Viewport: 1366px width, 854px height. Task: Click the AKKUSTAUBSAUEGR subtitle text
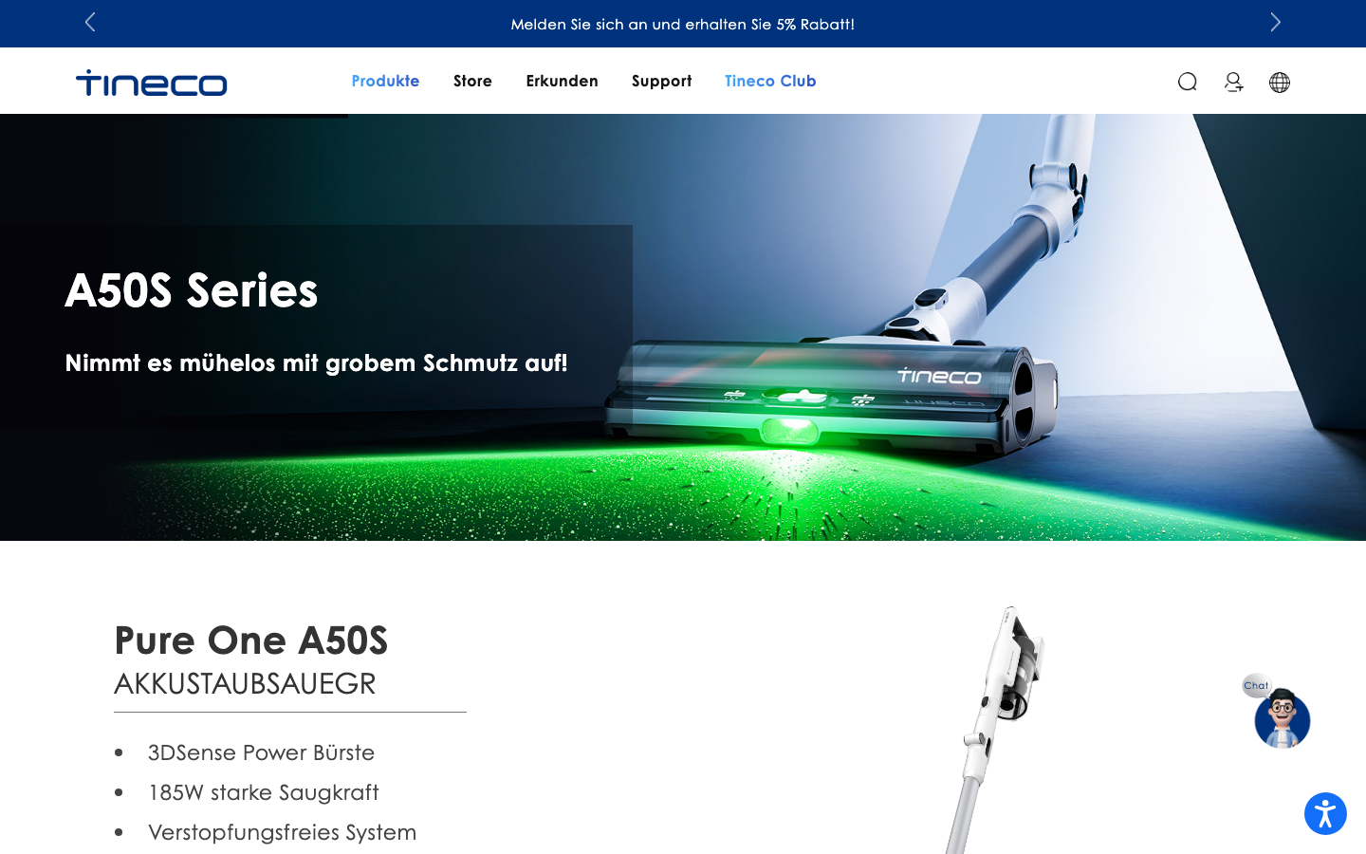pos(245,683)
